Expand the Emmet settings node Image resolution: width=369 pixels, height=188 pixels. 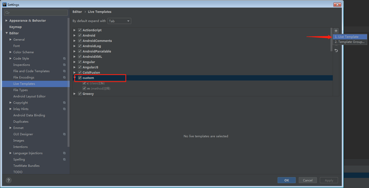pos(11,128)
